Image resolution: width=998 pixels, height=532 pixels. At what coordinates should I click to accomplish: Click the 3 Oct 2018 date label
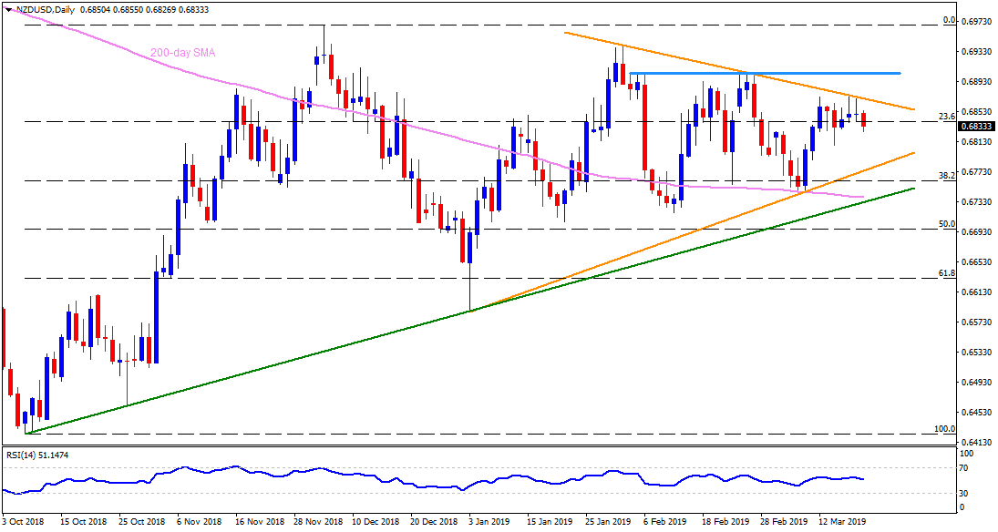click(x=26, y=523)
